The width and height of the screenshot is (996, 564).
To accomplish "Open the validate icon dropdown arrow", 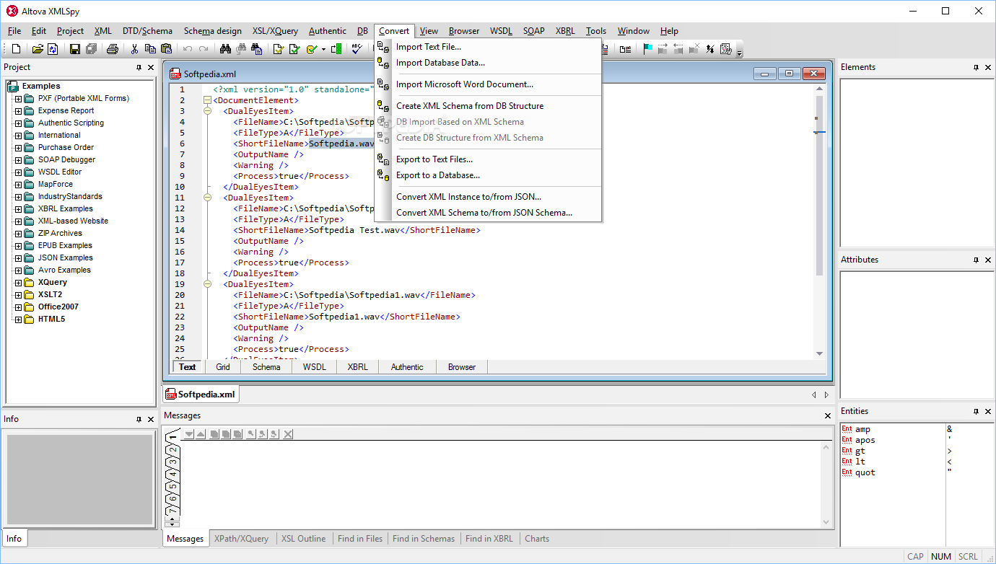I will [x=323, y=50].
